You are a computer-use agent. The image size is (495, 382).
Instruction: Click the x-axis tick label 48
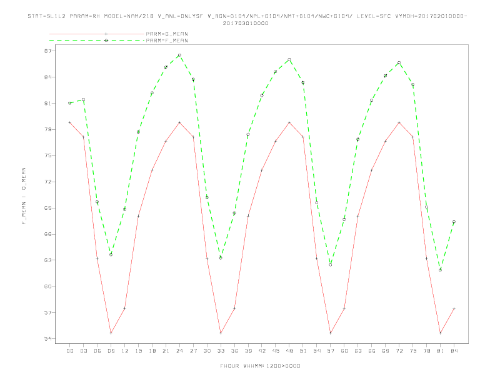click(x=289, y=351)
